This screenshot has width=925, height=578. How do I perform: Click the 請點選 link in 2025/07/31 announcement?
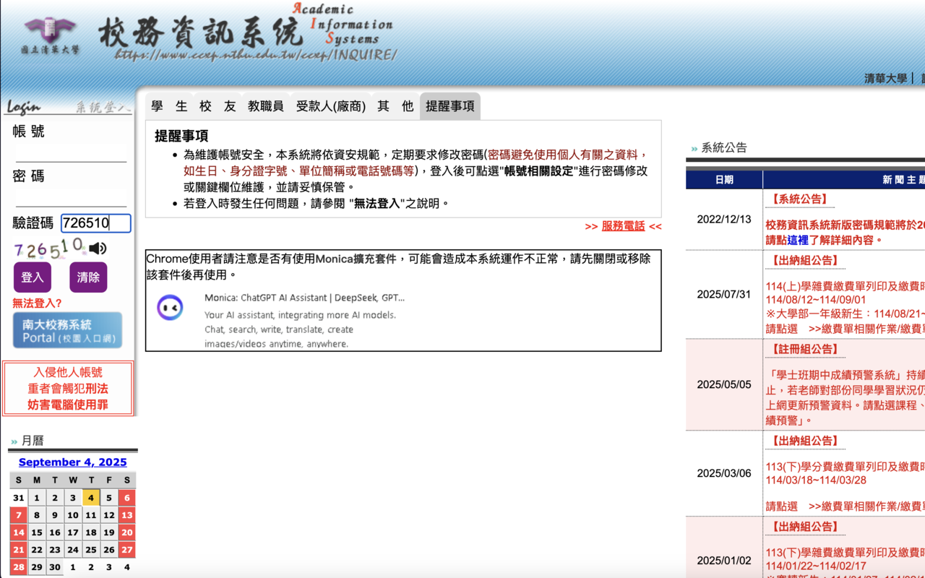[x=782, y=328]
